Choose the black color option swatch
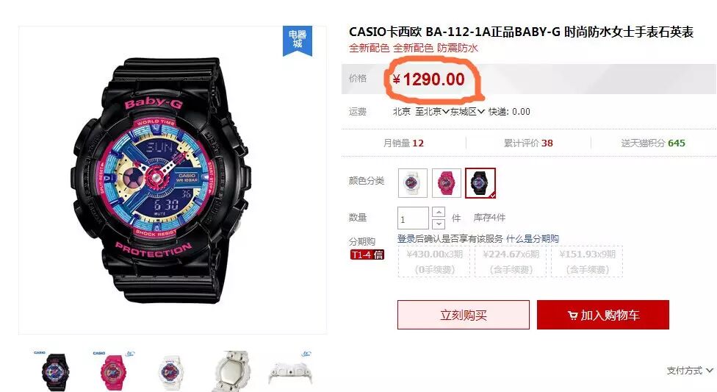The height and width of the screenshot is (392, 717). click(480, 182)
